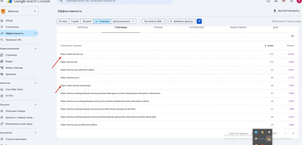Open Строки навигации in sidebar

click(16, 139)
